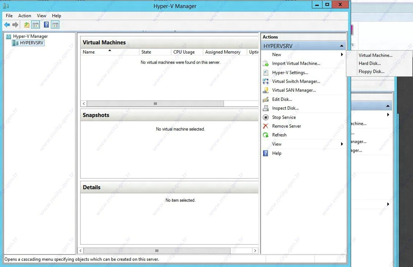413x267 pixels.
Task: Select Hyper-V Manager root node text
Action: (30, 36)
